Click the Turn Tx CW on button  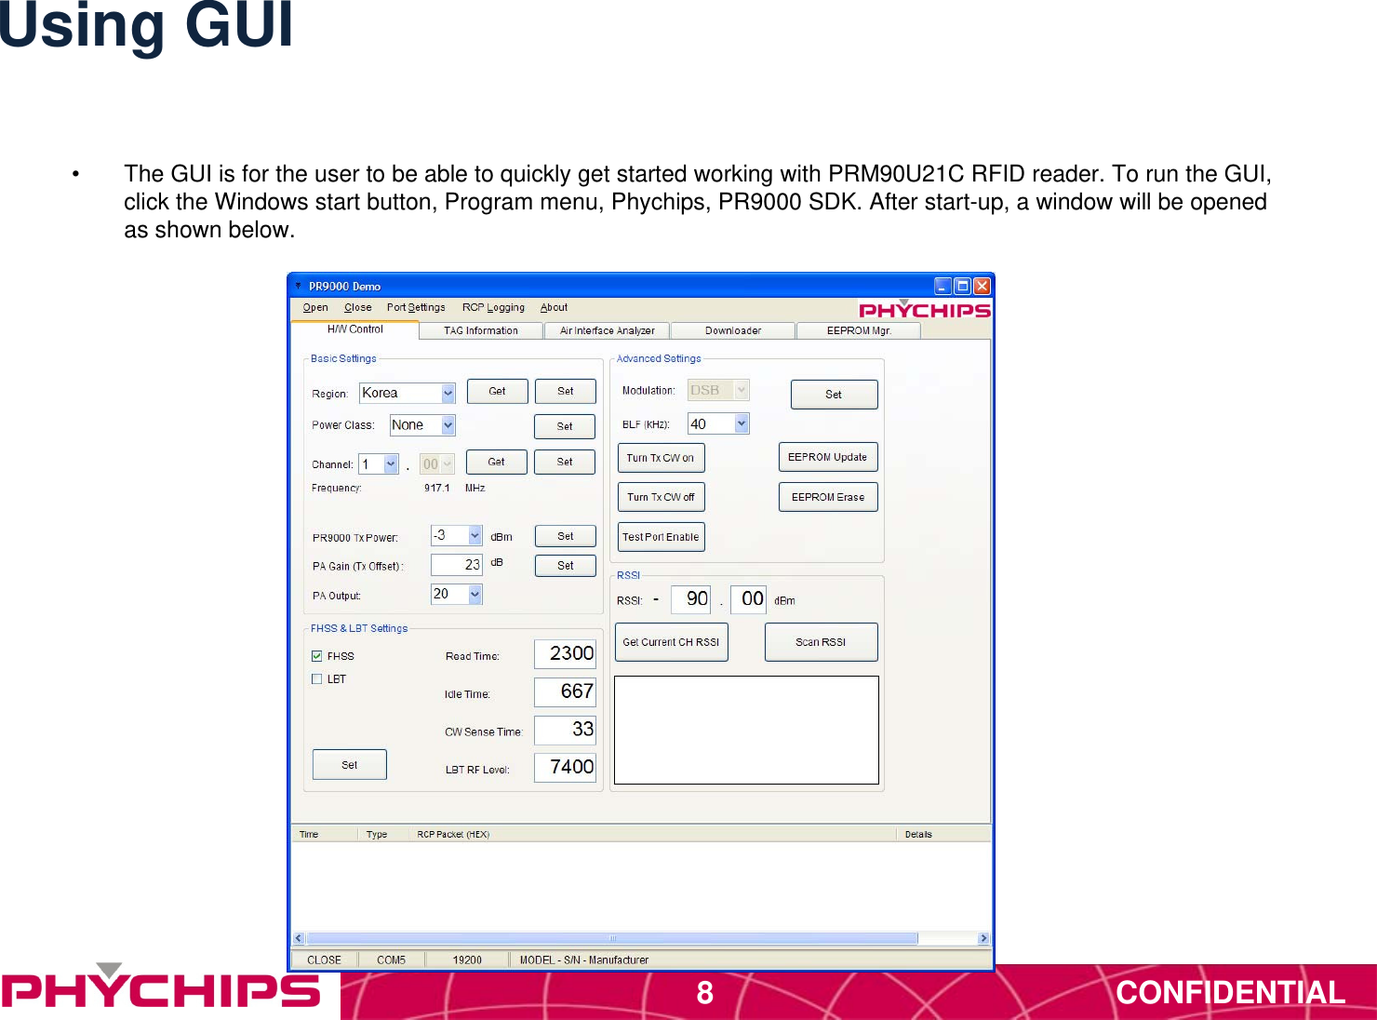click(x=661, y=457)
